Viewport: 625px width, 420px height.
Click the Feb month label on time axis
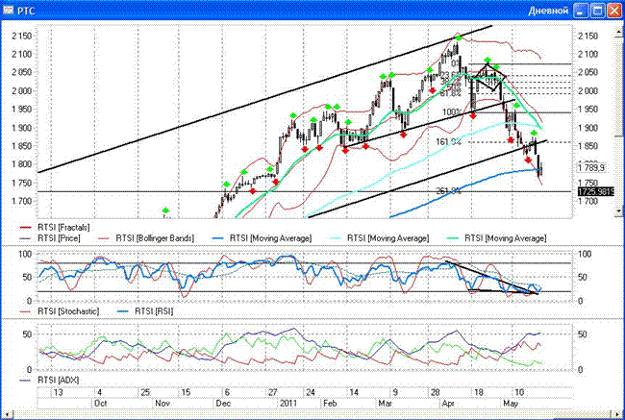click(x=330, y=404)
